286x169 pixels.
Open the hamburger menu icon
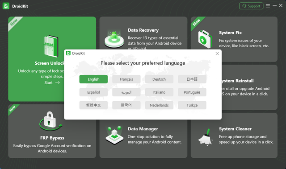pyautogui.click(x=268, y=6)
